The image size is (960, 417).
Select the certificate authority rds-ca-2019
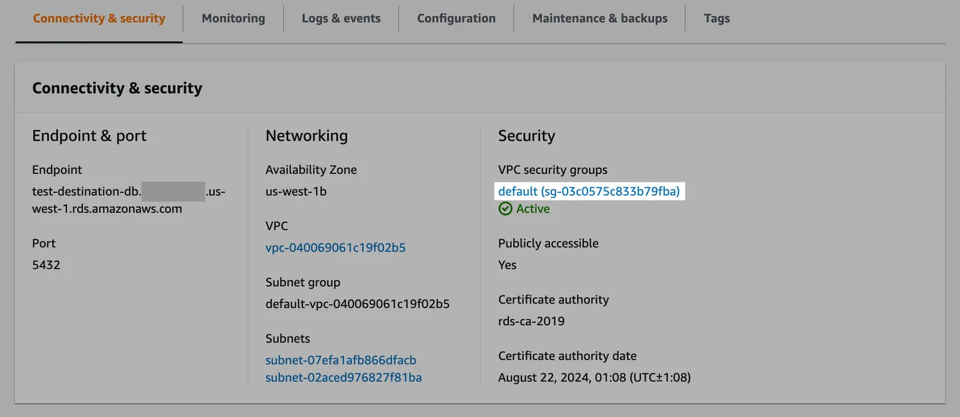[x=531, y=321]
